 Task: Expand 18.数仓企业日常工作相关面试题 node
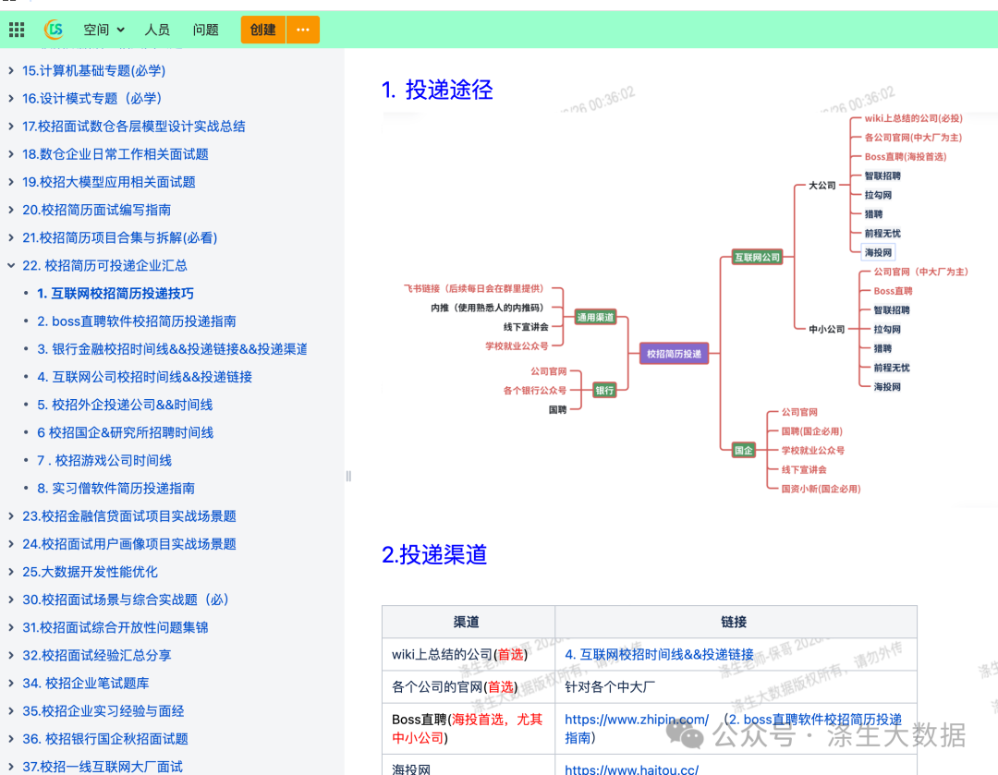click(x=11, y=154)
